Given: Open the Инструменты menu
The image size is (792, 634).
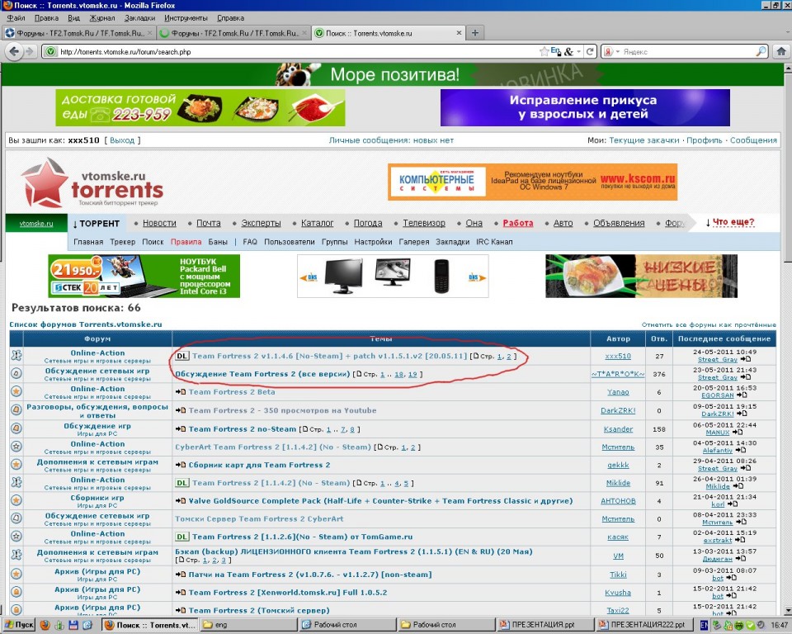Looking at the screenshot, I should point(186,17).
